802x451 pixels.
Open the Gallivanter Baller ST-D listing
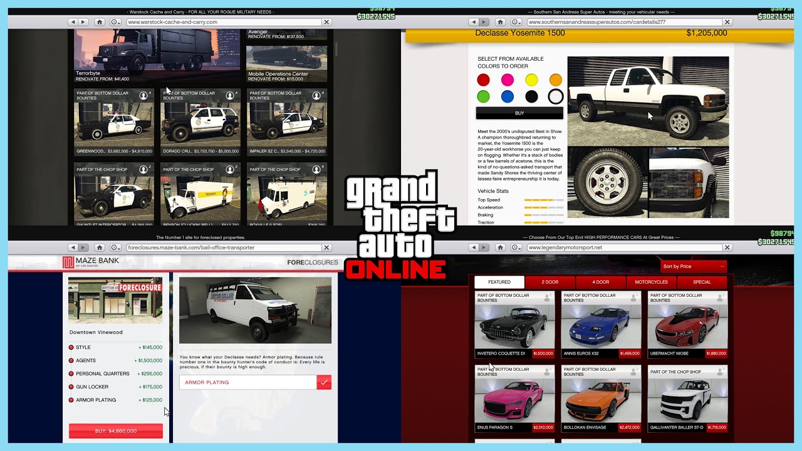687,399
